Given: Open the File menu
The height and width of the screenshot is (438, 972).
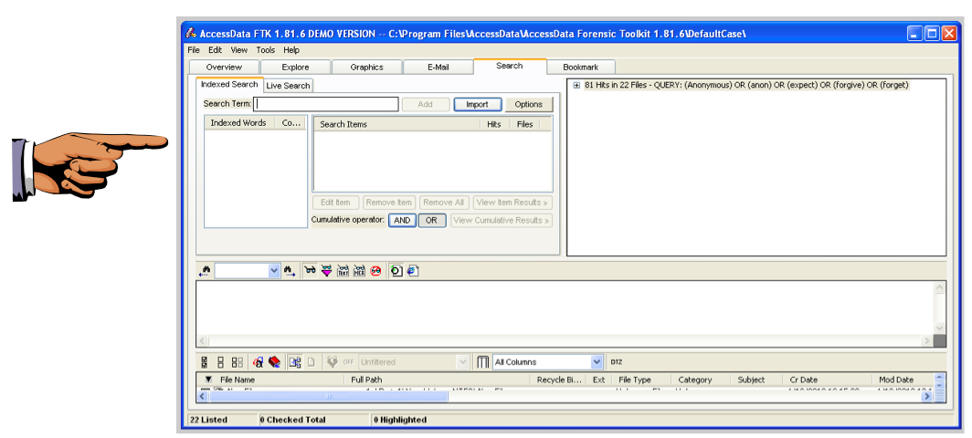Looking at the screenshot, I should pyautogui.click(x=194, y=50).
